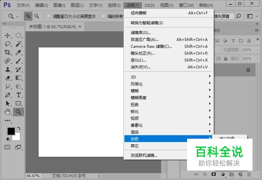Select the Elliptical Marquee tool
The height and width of the screenshot is (180, 262).
click(19, 36)
